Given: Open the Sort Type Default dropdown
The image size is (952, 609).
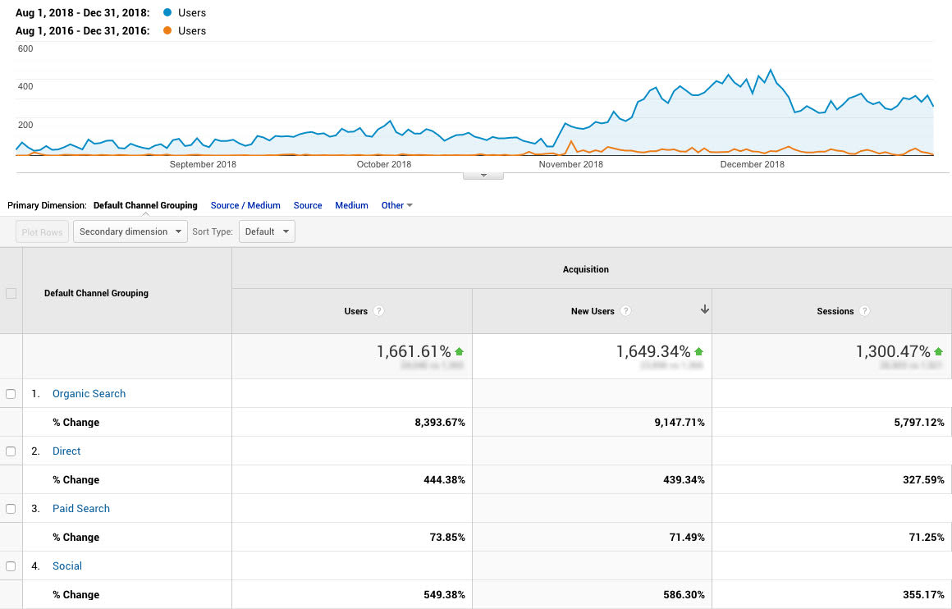Looking at the screenshot, I should 267,231.
